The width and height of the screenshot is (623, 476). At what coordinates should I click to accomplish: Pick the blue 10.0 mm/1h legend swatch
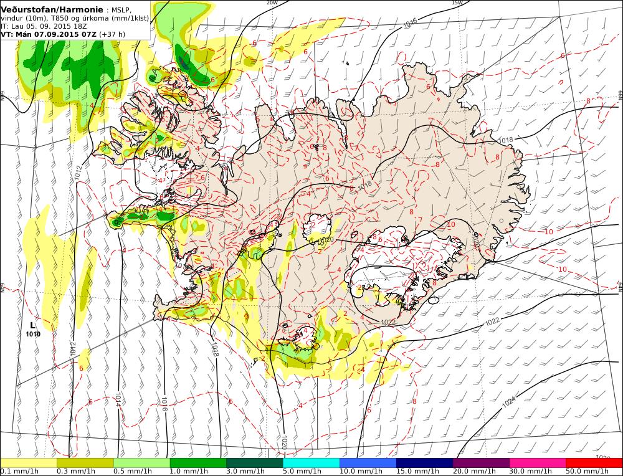[x=368, y=463]
